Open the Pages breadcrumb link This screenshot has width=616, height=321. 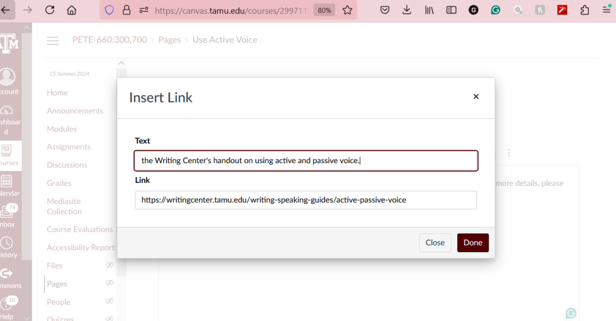coord(169,40)
